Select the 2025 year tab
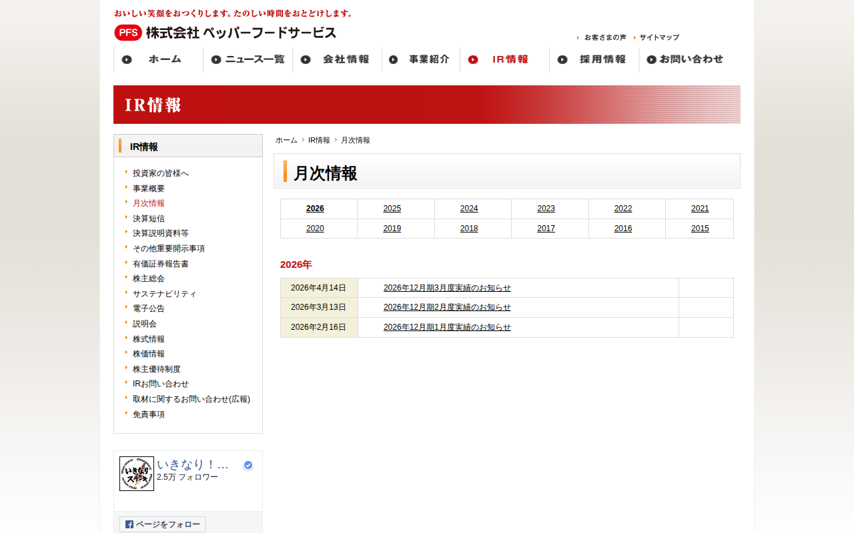This screenshot has height=533, width=854. pos(392,209)
